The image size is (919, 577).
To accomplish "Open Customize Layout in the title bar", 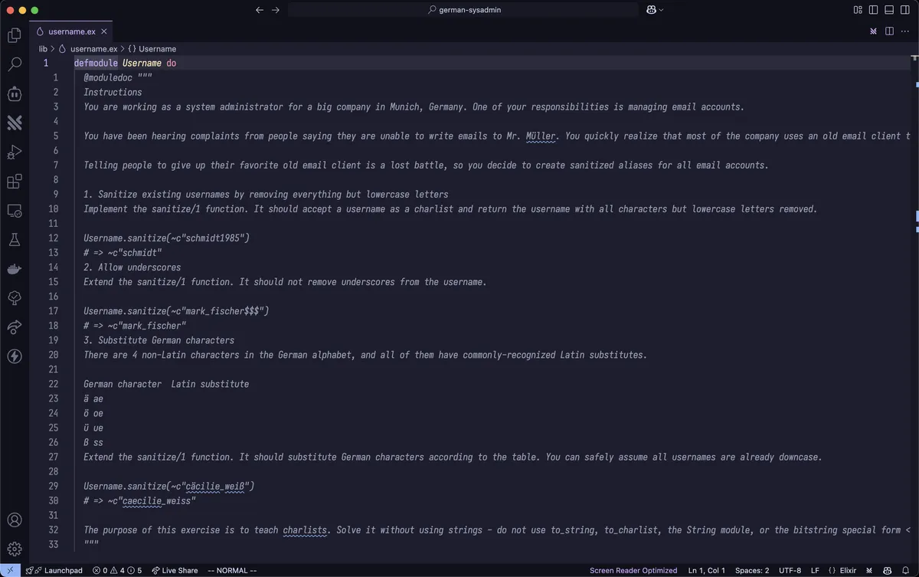I will point(858,10).
